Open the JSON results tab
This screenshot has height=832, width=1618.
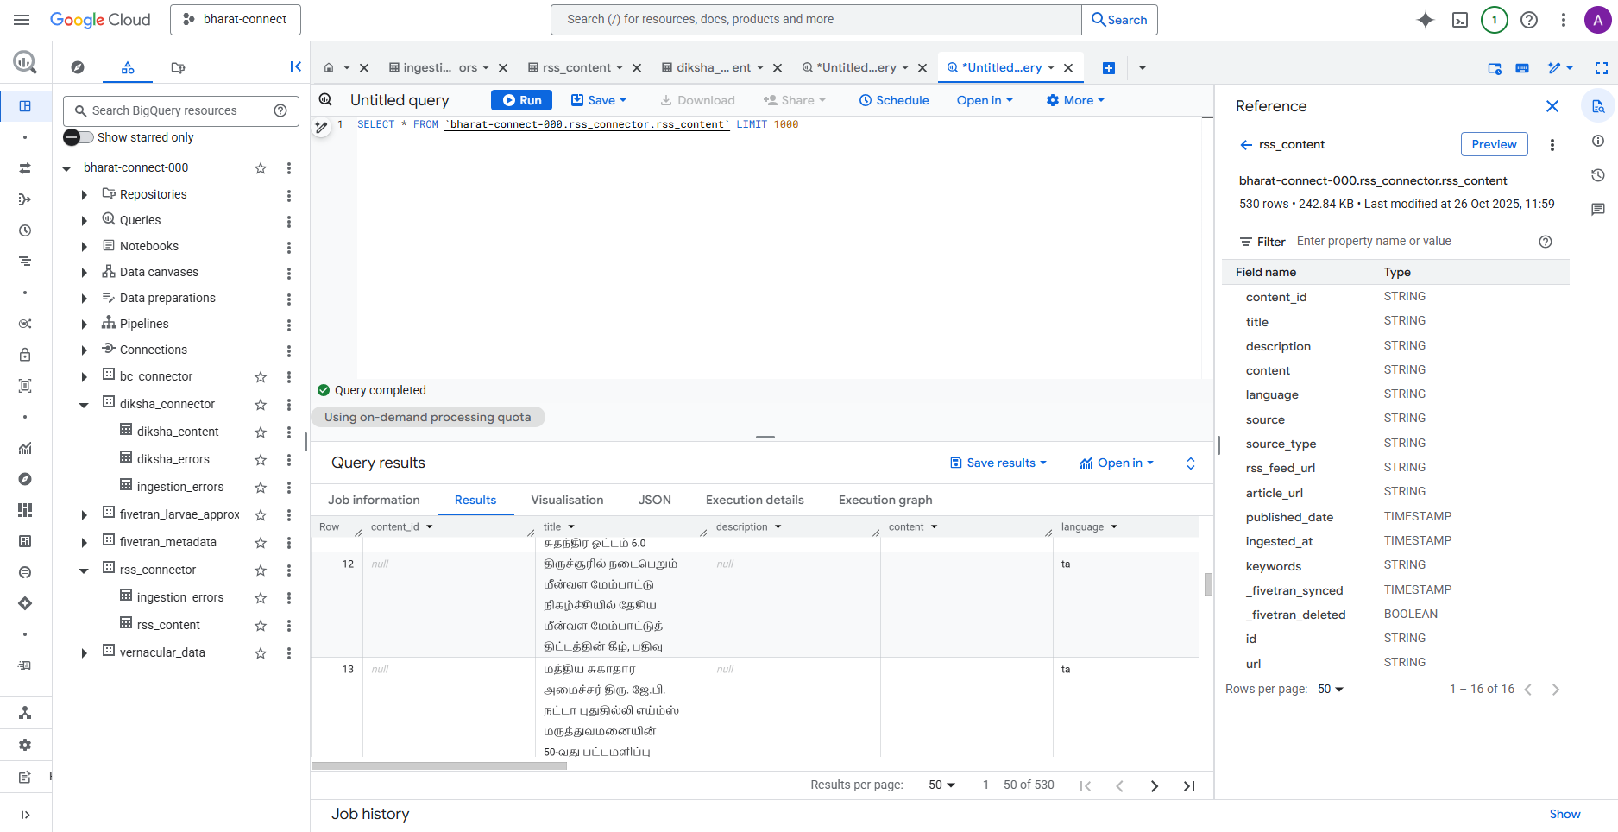pos(655,501)
